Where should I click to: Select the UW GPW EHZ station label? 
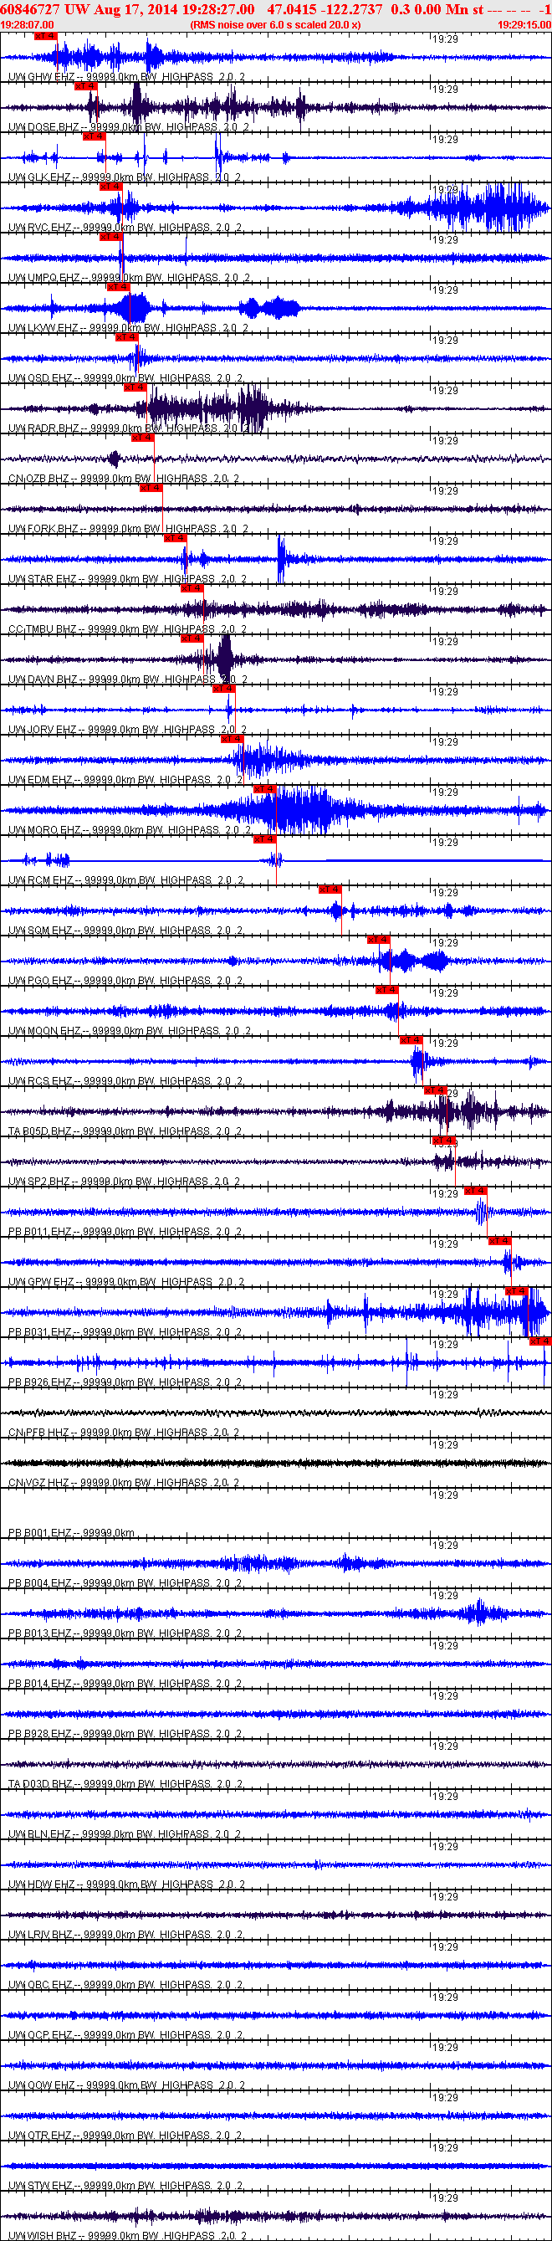[x=126, y=1282]
